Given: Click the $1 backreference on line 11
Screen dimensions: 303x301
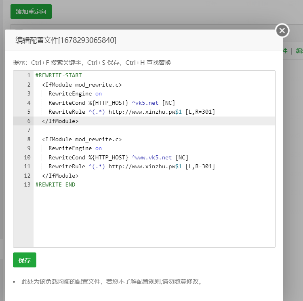Looking at the screenshot, I should [178, 166].
